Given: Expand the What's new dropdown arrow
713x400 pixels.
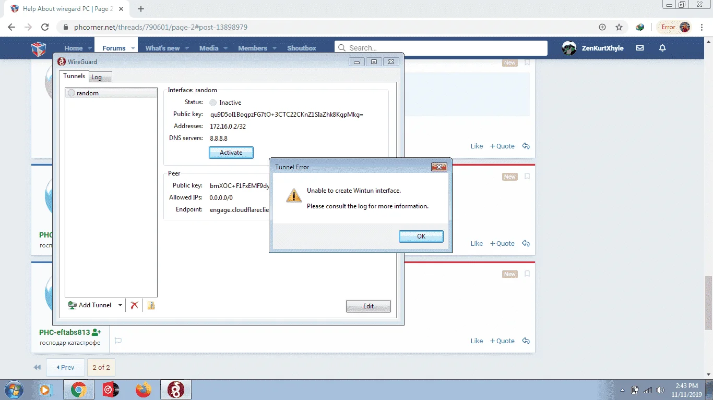Looking at the screenshot, I should tap(187, 48).
